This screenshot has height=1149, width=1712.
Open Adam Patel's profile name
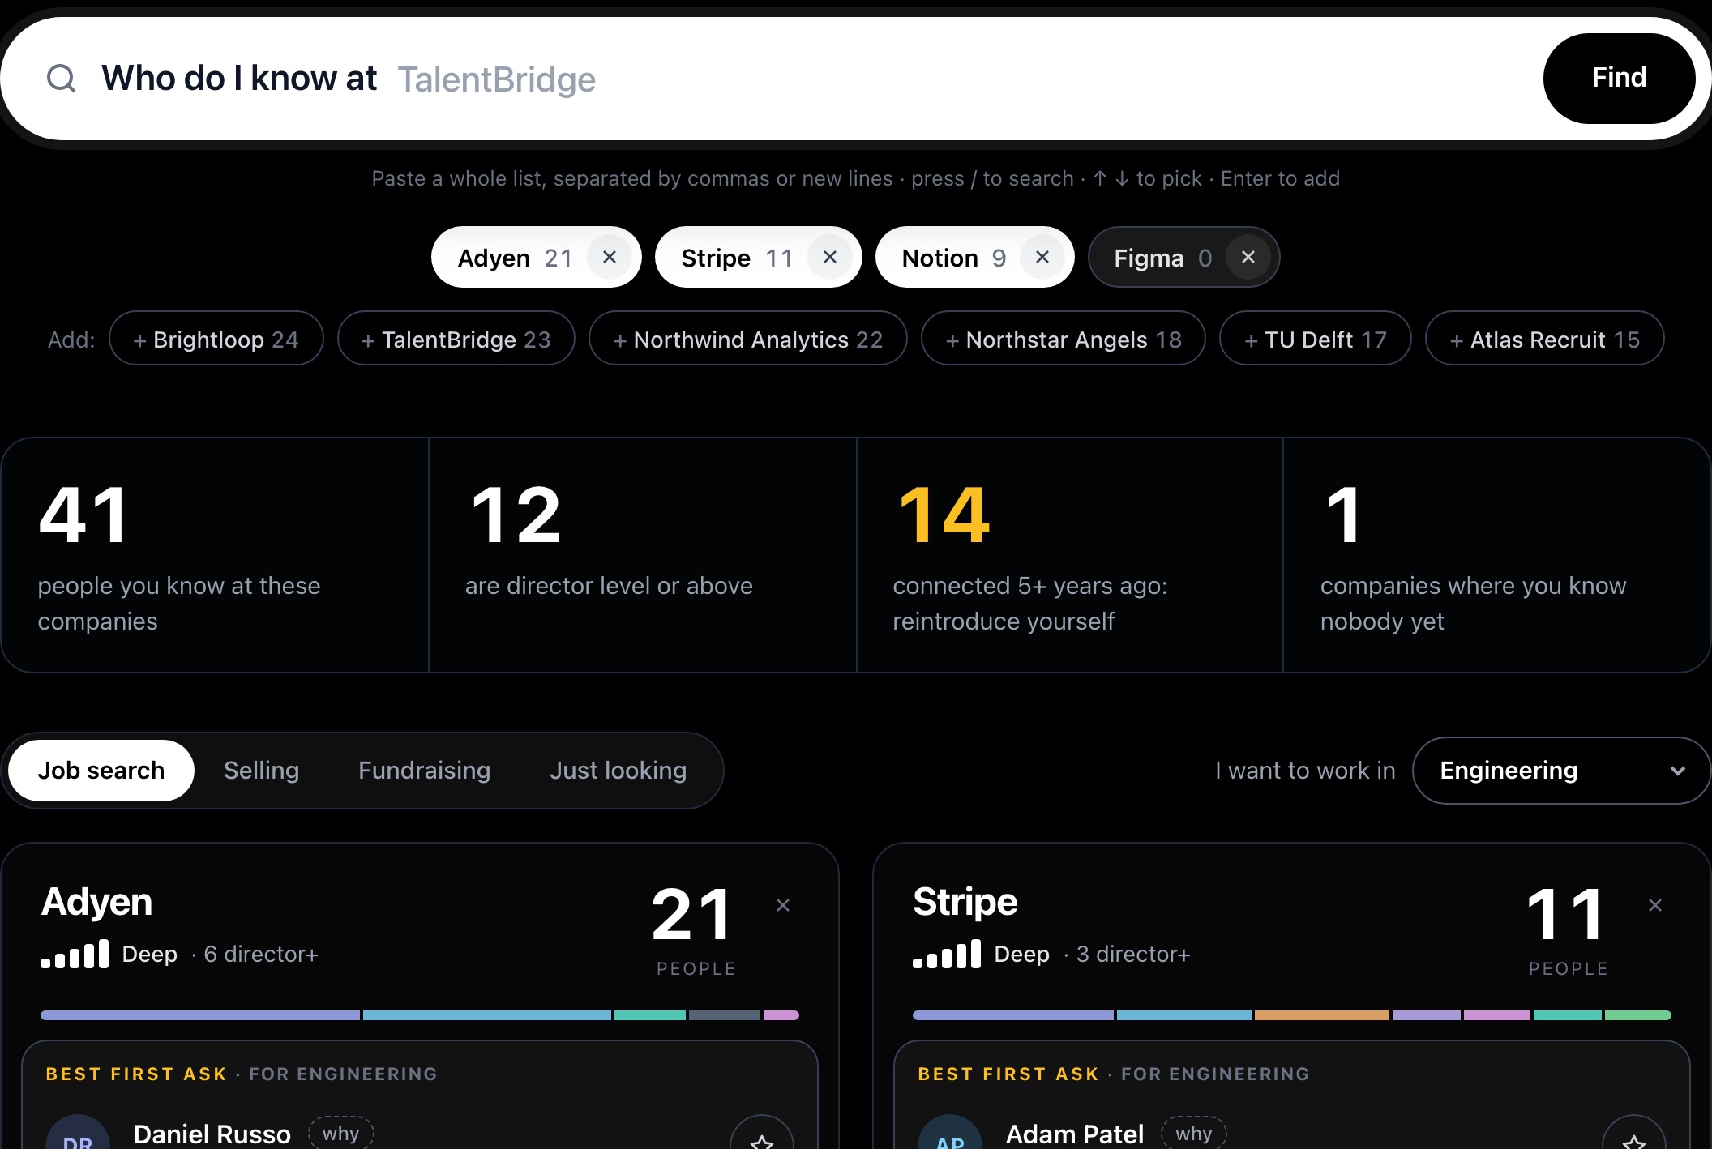(x=1075, y=1134)
